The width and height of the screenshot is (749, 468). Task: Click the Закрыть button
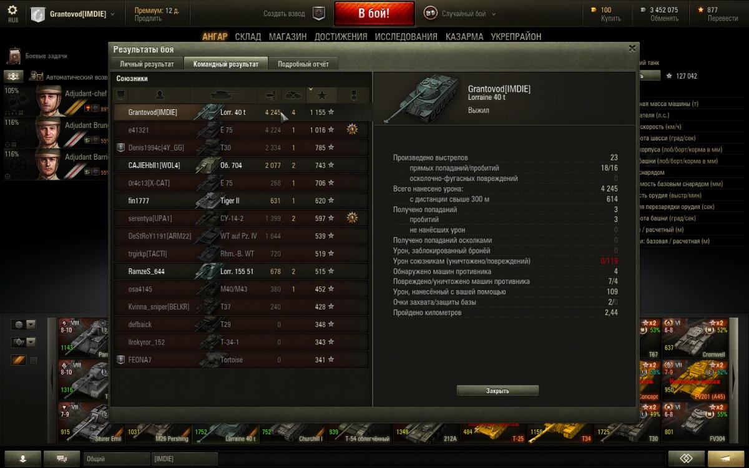(x=497, y=391)
